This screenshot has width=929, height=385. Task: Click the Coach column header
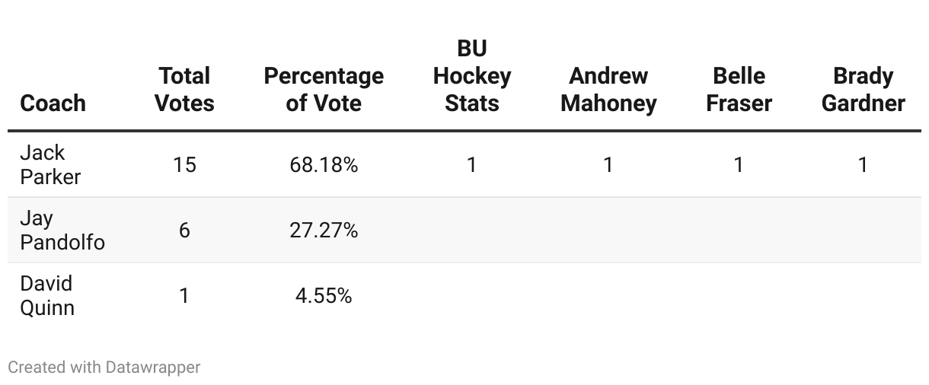pyautogui.click(x=53, y=103)
